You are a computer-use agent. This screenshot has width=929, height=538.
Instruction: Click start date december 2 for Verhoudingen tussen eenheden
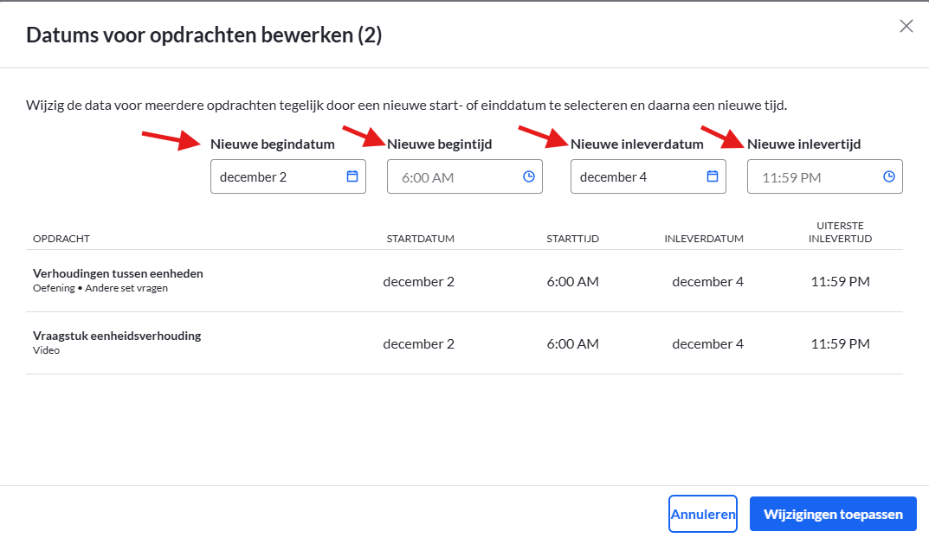418,282
